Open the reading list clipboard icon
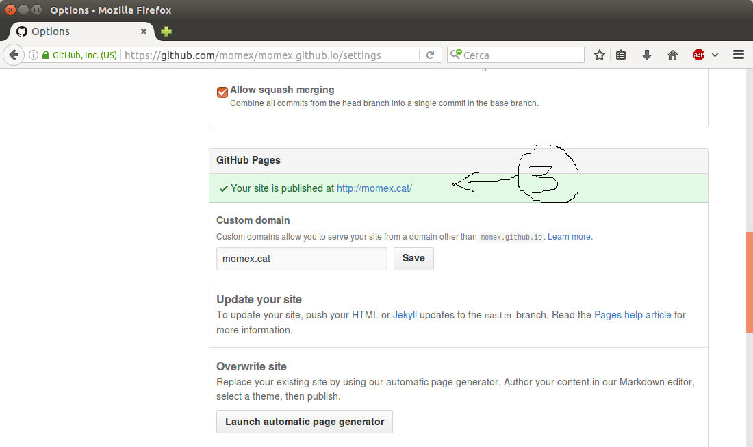The height and width of the screenshot is (447, 753). (x=621, y=55)
